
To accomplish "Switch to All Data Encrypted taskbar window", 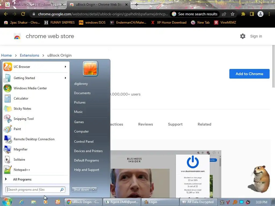I will pyautogui.click(x=198, y=202).
